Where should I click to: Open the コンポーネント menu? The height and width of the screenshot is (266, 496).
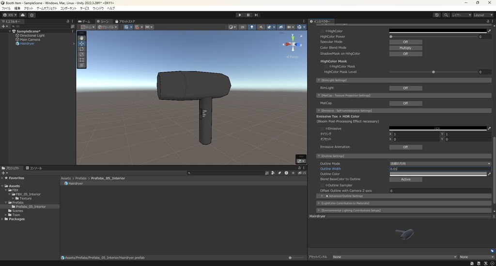68,8
